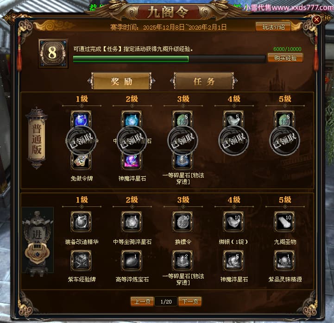
Task: Click the 九阁圣物 reward icon
Action: [284, 222]
